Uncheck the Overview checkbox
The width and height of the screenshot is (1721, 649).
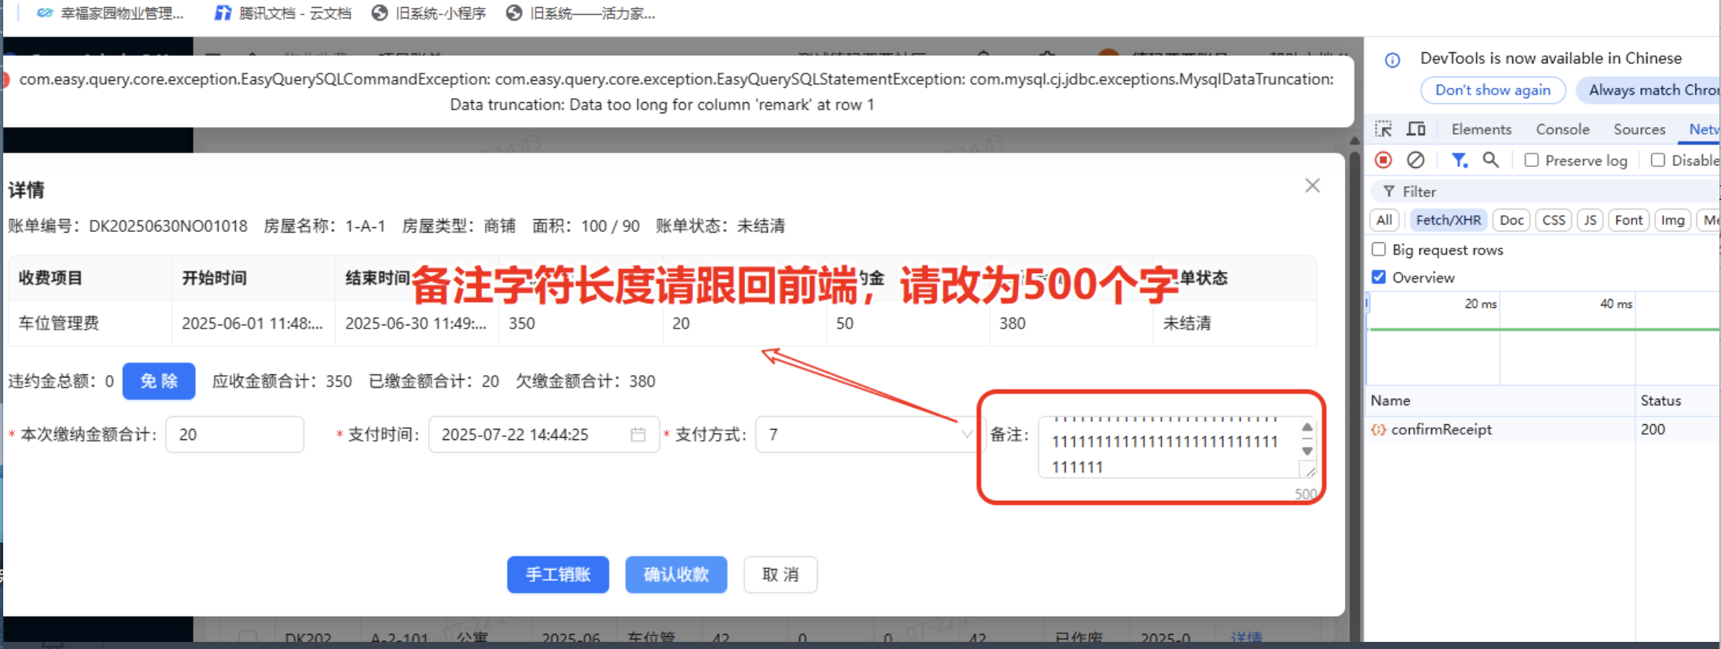(1379, 277)
